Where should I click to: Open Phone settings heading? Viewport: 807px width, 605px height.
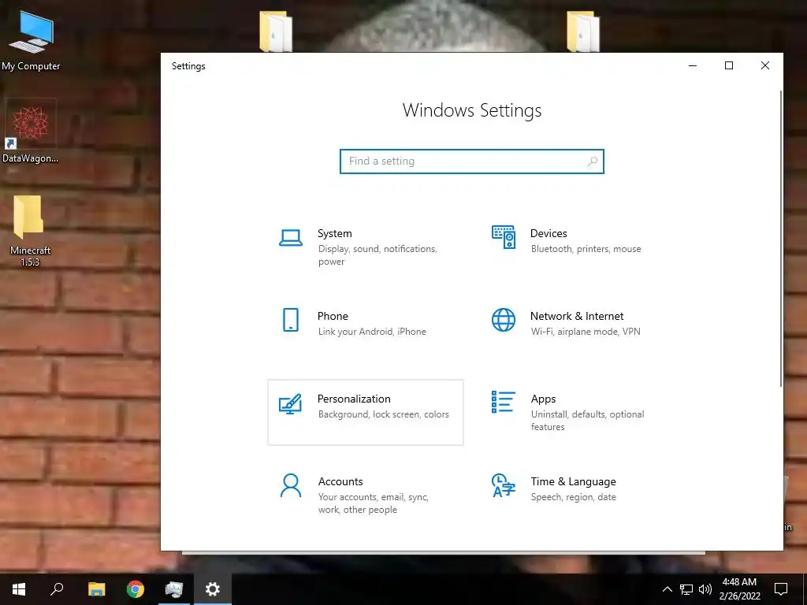point(333,316)
